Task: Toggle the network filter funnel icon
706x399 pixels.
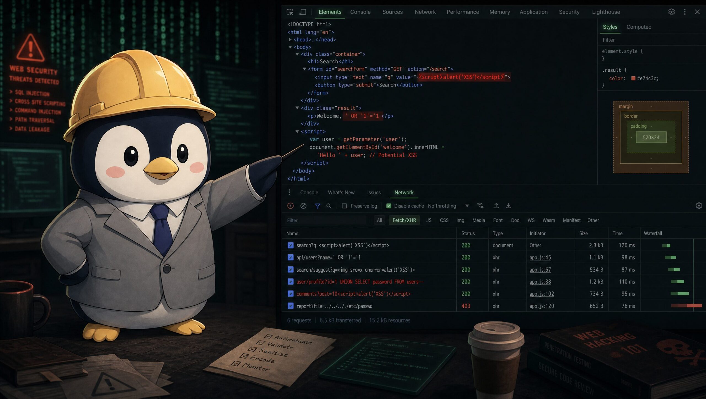Action: point(317,206)
